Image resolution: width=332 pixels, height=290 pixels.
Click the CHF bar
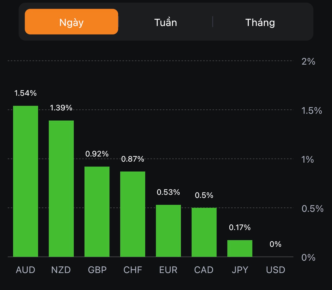133,214
